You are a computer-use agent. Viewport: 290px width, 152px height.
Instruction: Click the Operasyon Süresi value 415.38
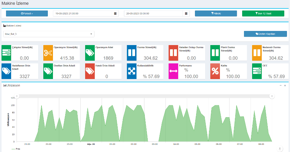(x=67, y=58)
